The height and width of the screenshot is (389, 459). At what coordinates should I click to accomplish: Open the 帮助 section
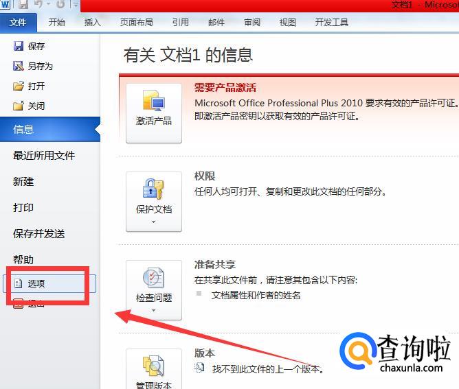click(x=23, y=259)
